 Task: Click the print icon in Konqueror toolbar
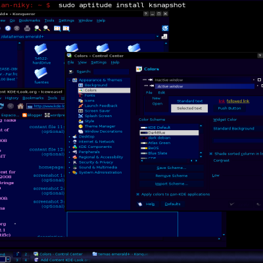(27, 28)
